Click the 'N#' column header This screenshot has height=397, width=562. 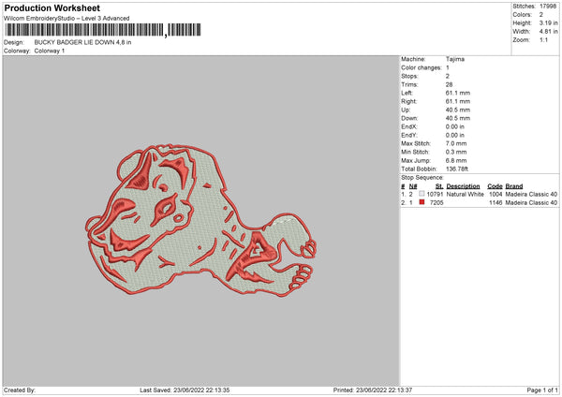click(x=413, y=186)
